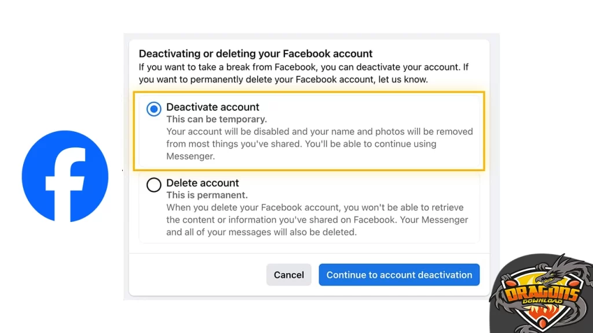Click the "Deactivate account" option label
The height and width of the screenshot is (333, 593).
point(213,107)
